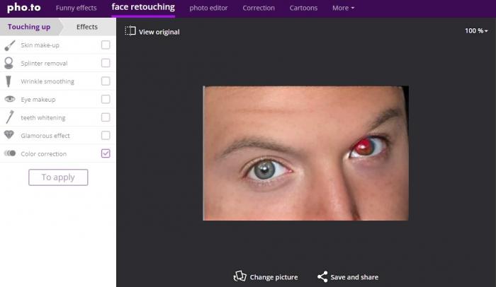Click the Color correction circles icon
Viewport: 496px width, 287px height.
point(10,153)
